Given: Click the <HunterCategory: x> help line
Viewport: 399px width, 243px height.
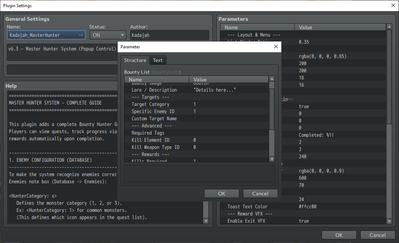Looking at the screenshot, I should tap(33, 196).
